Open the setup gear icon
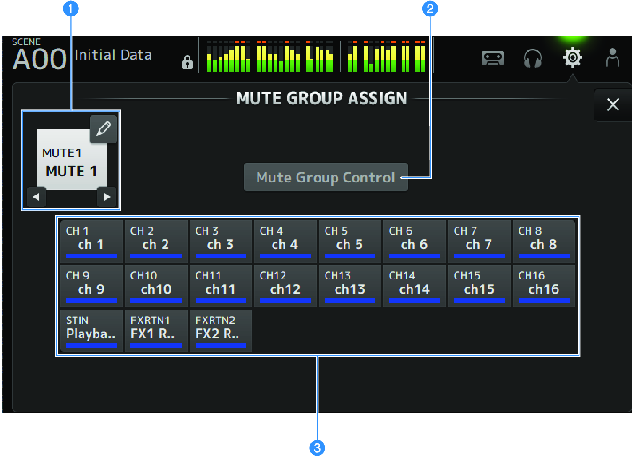Viewport: 644px width, 456px height. click(572, 58)
